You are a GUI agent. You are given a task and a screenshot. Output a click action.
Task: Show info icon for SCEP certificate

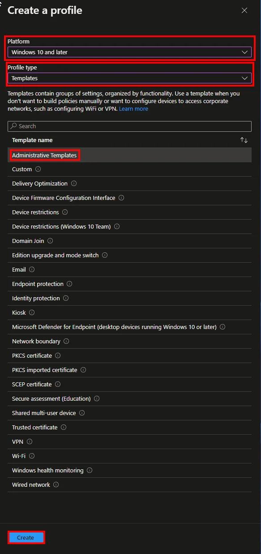[x=58, y=385]
